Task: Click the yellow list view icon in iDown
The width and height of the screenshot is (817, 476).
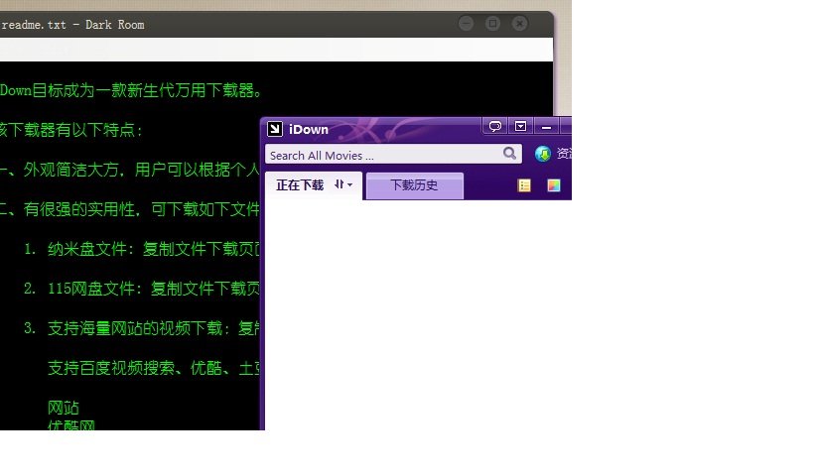Action: point(524,185)
